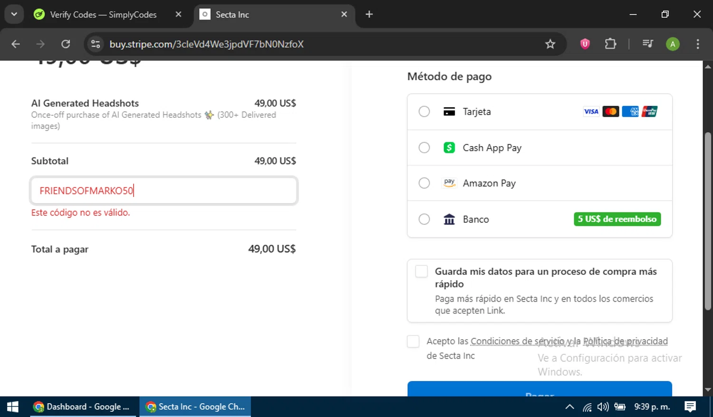
Task: Open the Windows Start menu
Action: 13,407
